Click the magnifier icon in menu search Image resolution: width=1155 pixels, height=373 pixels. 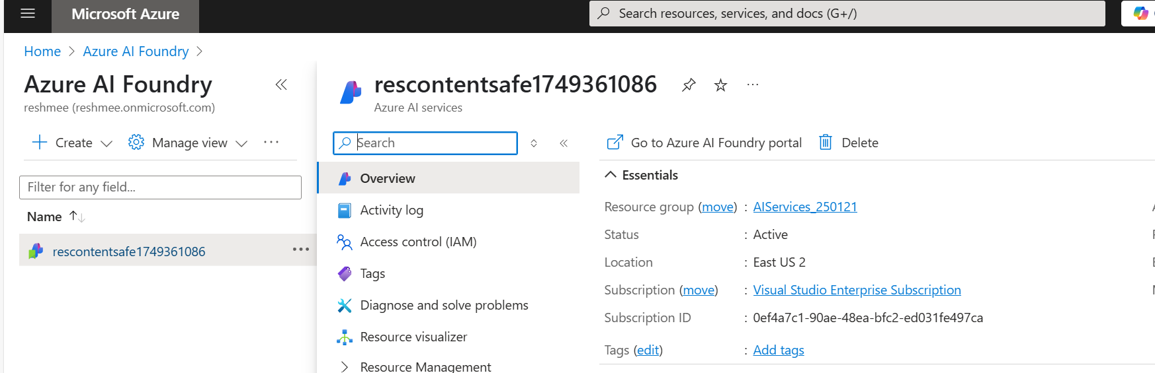(345, 143)
